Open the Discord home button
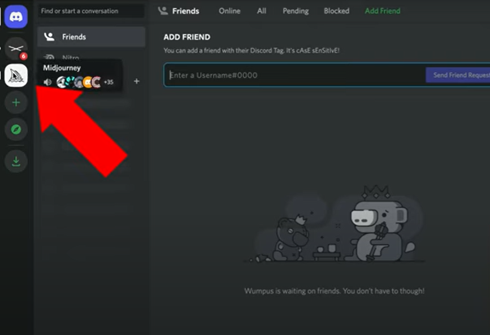Viewport: 490px width, 335px height. pos(16,16)
